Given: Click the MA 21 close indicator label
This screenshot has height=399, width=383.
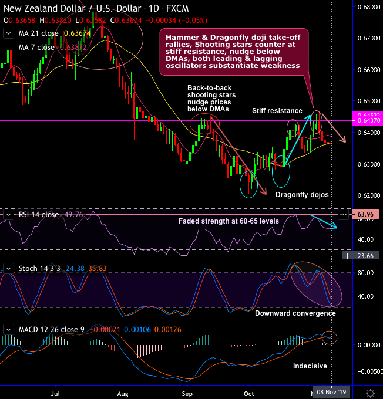Looking at the screenshot, I should coord(38,33).
